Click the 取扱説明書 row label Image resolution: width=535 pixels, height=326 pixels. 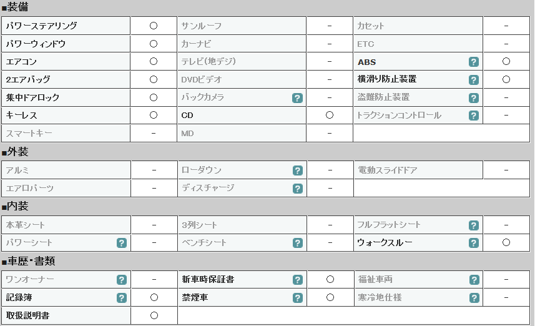tap(27, 315)
